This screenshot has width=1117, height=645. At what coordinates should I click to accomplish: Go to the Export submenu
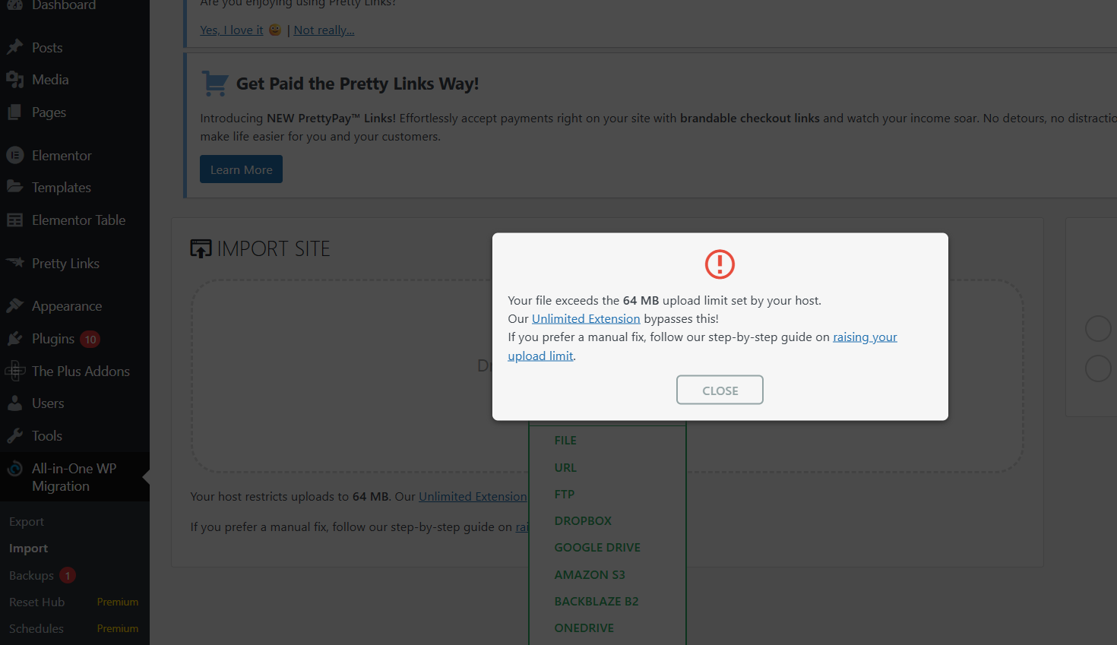pyautogui.click(x=27, y=522)
